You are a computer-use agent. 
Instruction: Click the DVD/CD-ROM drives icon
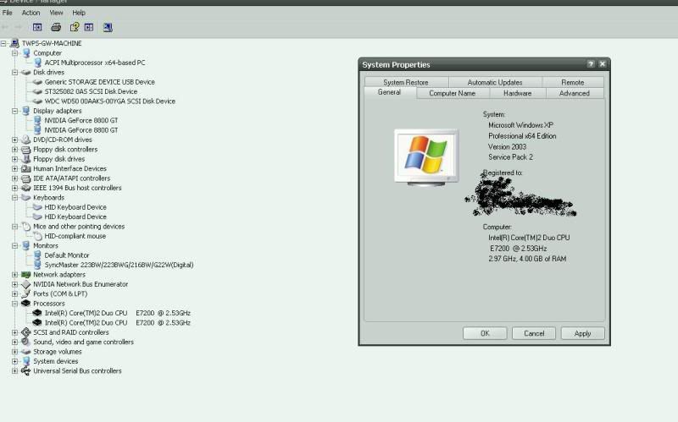[x=26, y=140]
